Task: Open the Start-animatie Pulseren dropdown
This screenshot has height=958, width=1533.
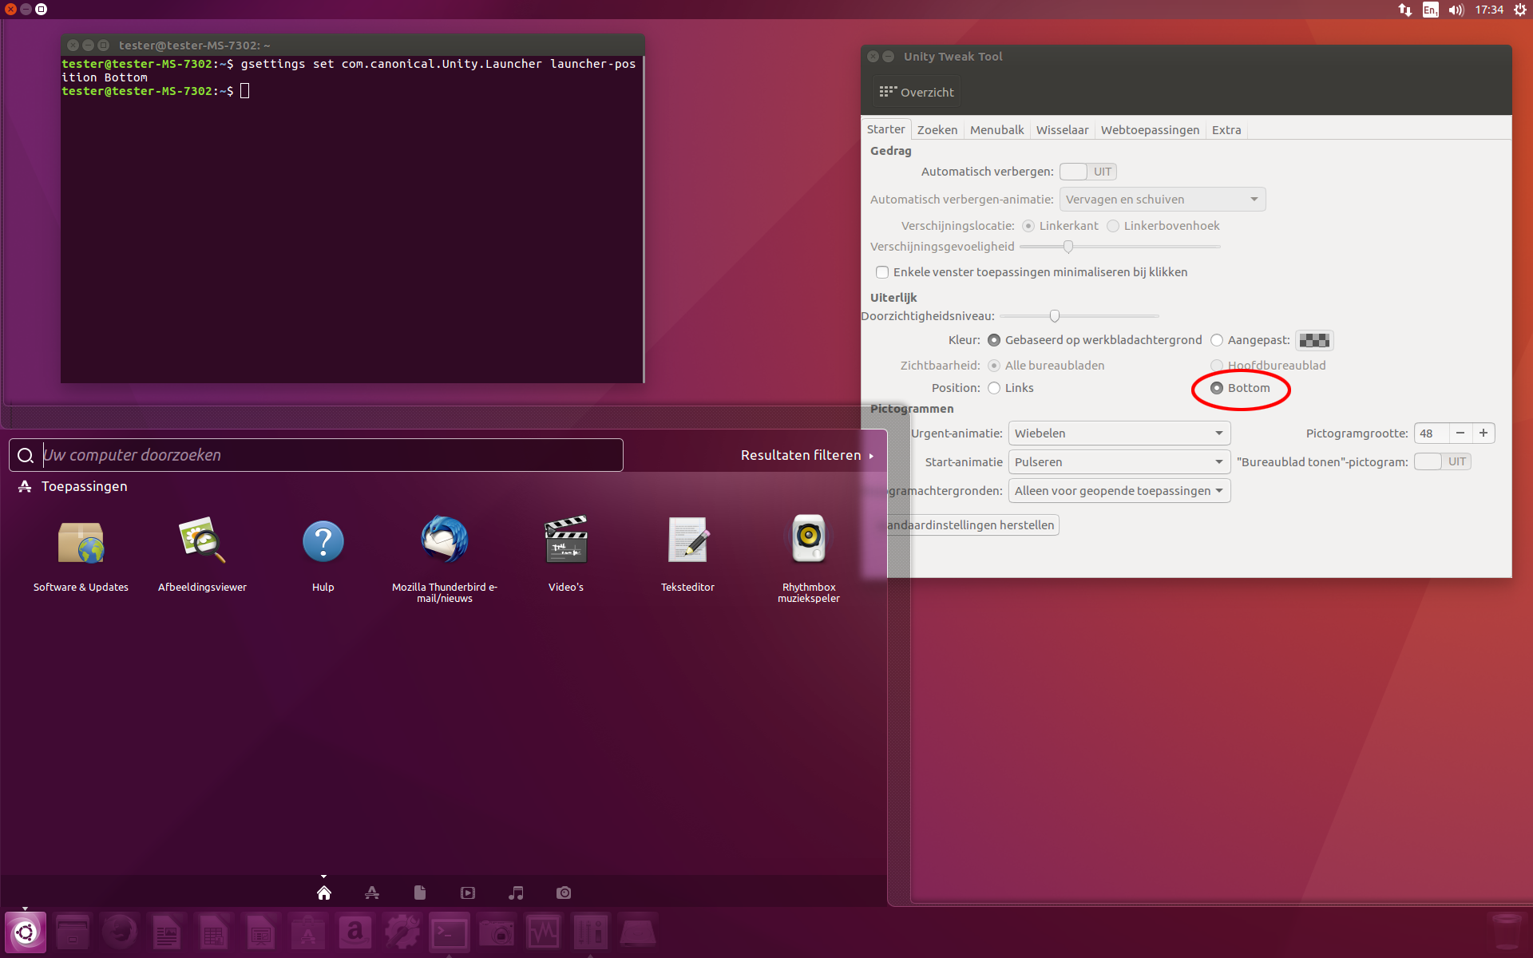Action: [x=1119, y=462]
